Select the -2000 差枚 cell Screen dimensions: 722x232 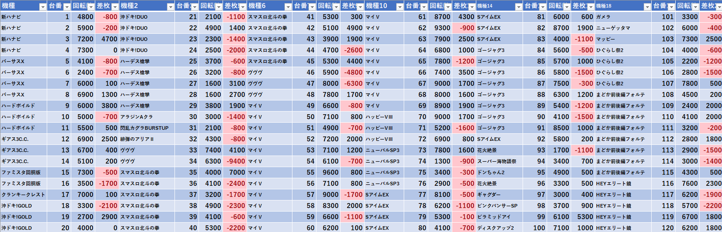[x=235, y=50]
